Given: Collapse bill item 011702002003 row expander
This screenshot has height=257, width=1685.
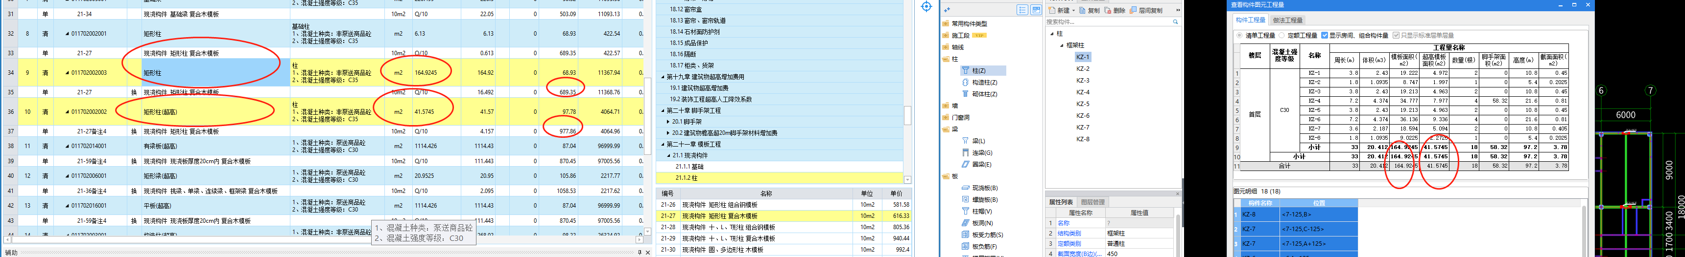Looking at the screenshot, I should (67, 73).
